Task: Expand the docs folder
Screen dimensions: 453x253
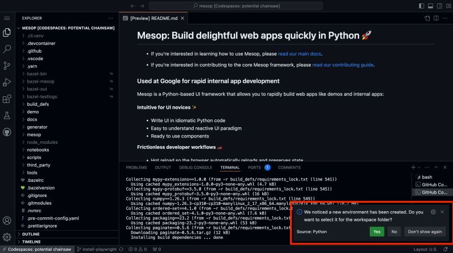Action: [67, 119]
